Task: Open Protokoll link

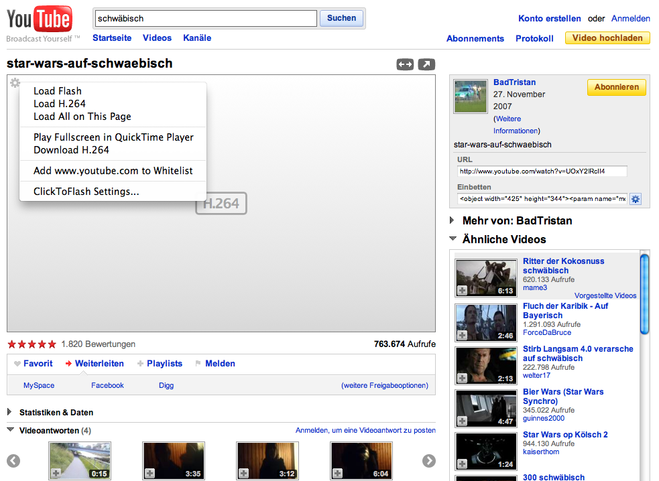Action: click(x=534, y=39)
